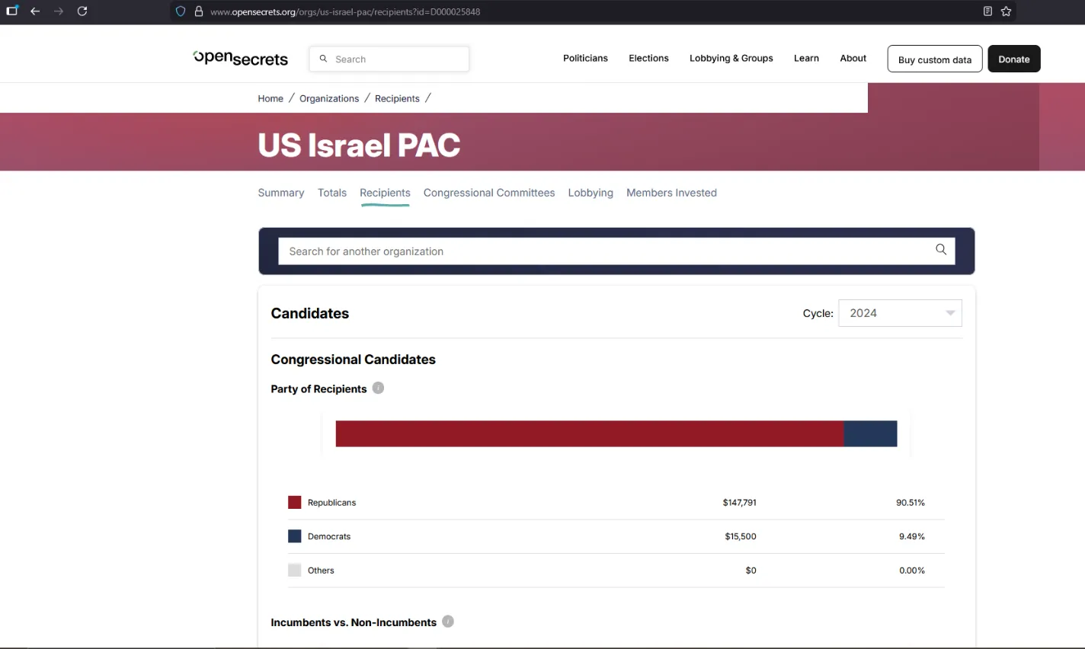
Task: Click the Congressional Candidates heading
Action: [354, 360]
